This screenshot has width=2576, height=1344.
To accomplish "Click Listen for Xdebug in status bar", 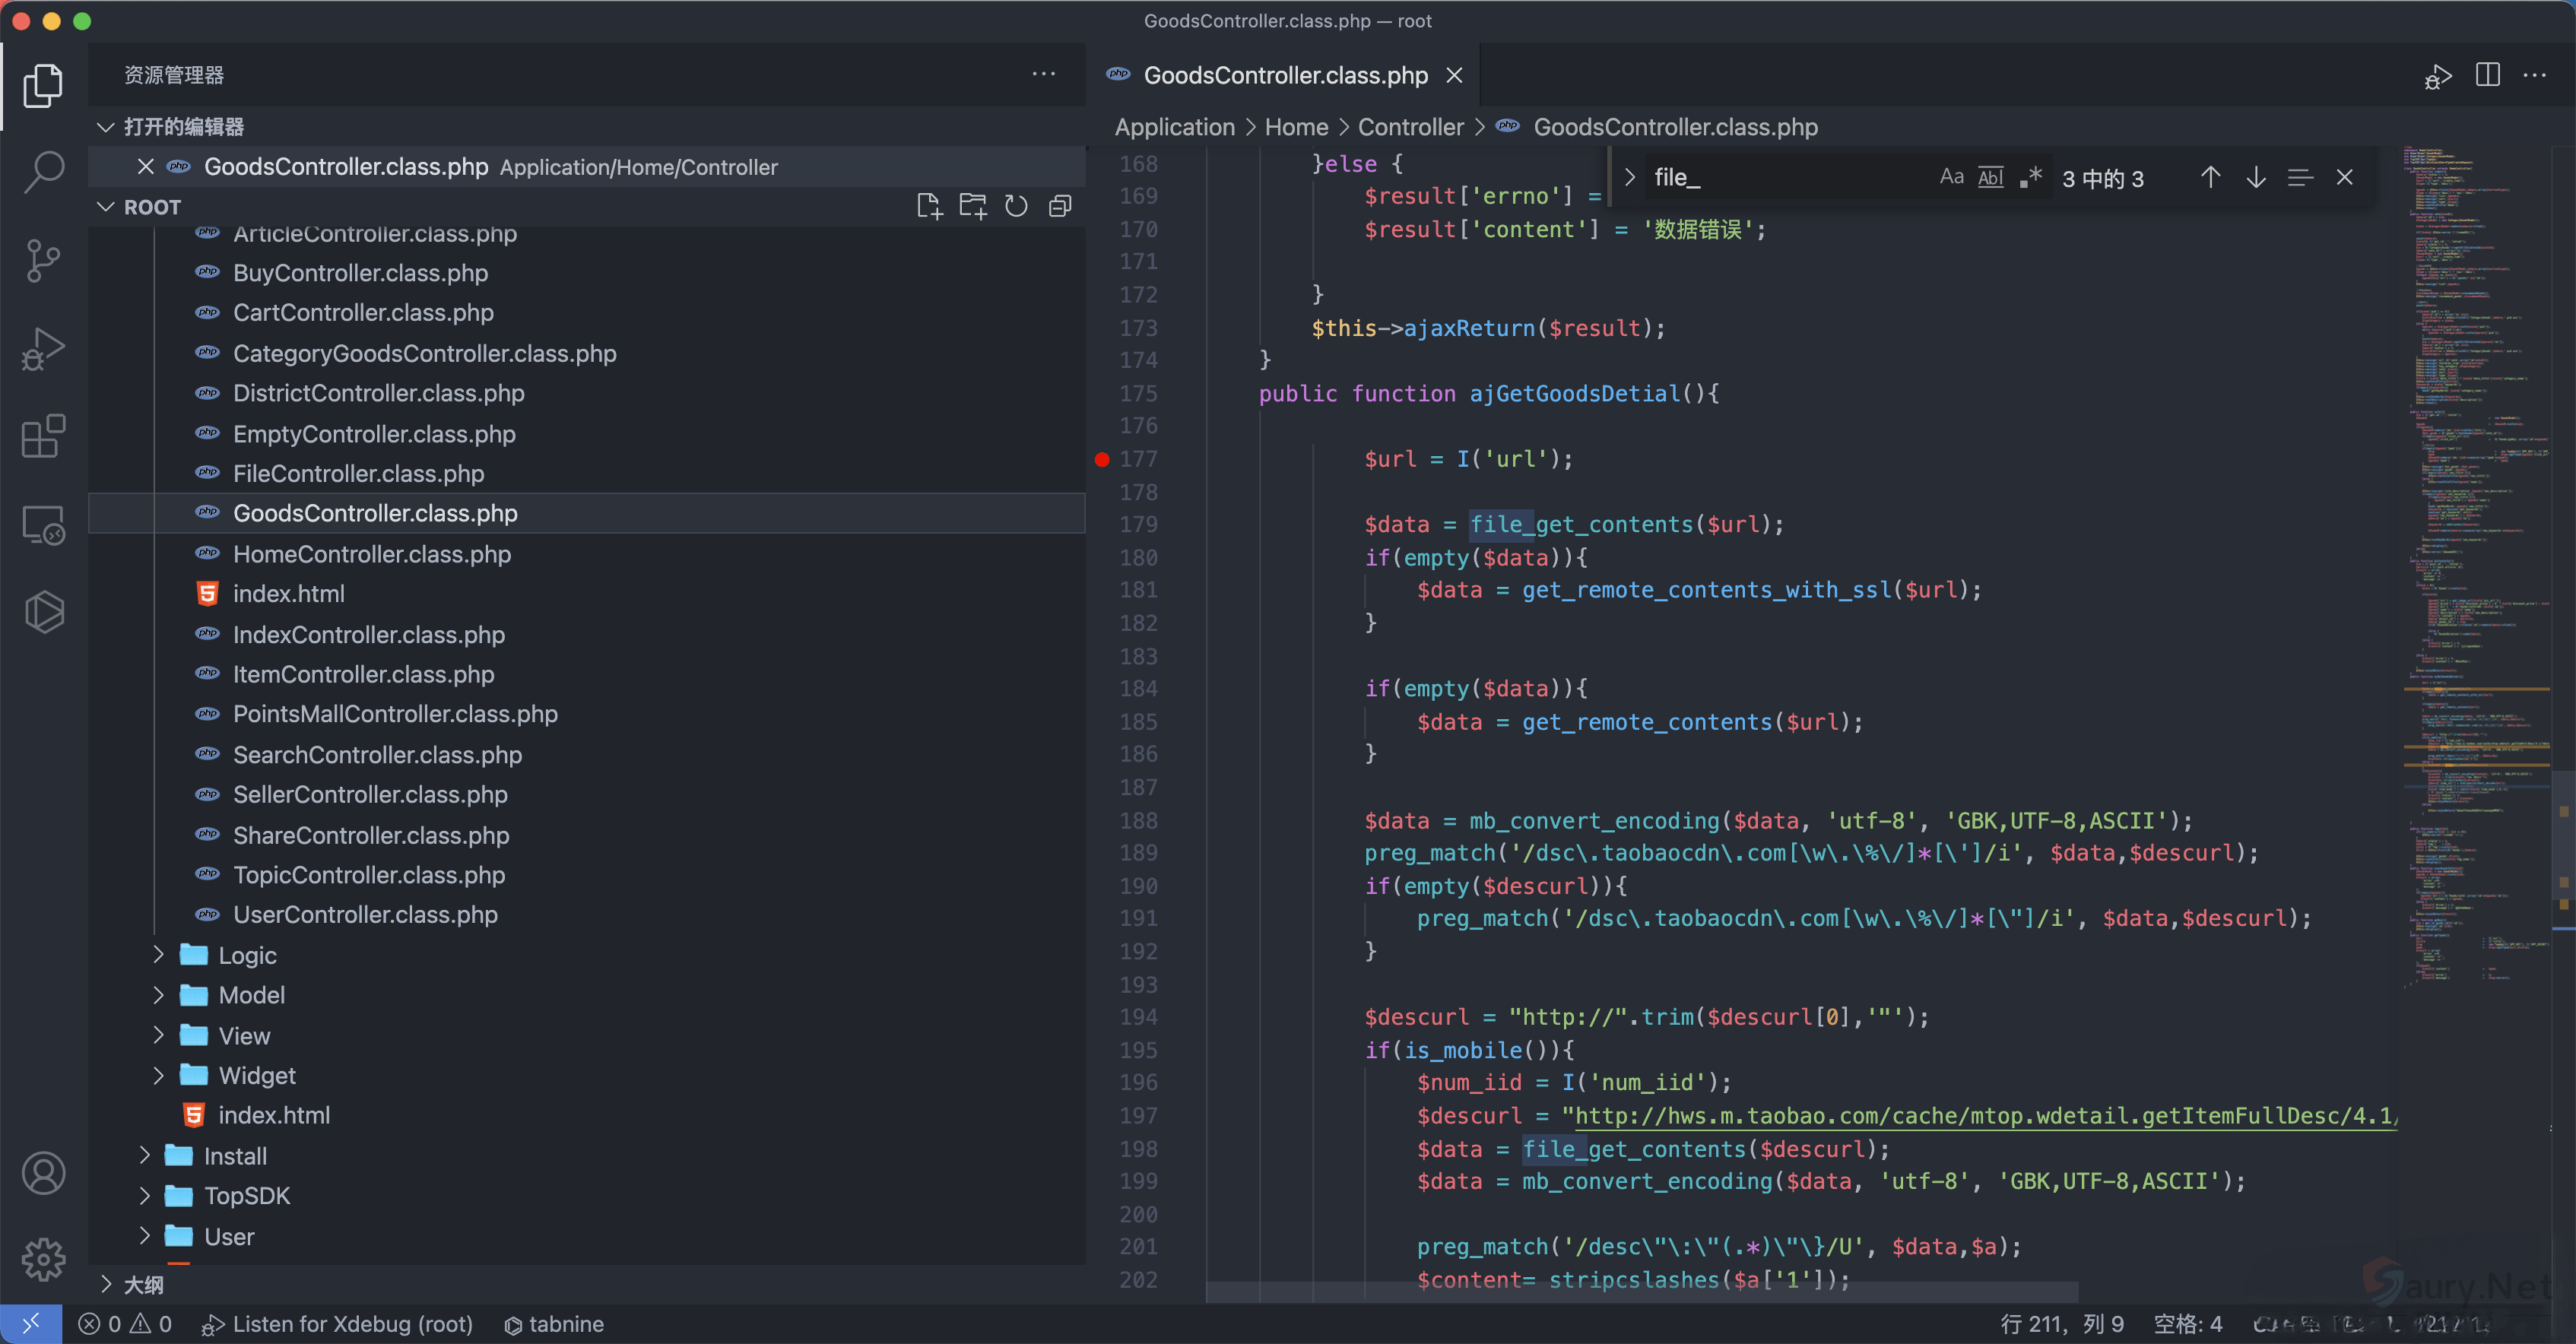I will 338,1324.
